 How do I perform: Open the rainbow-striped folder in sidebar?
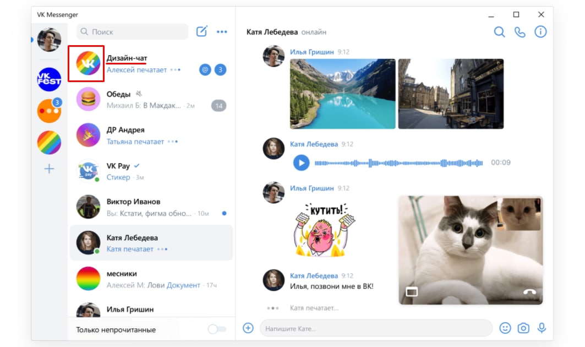(x=49, y=142)
